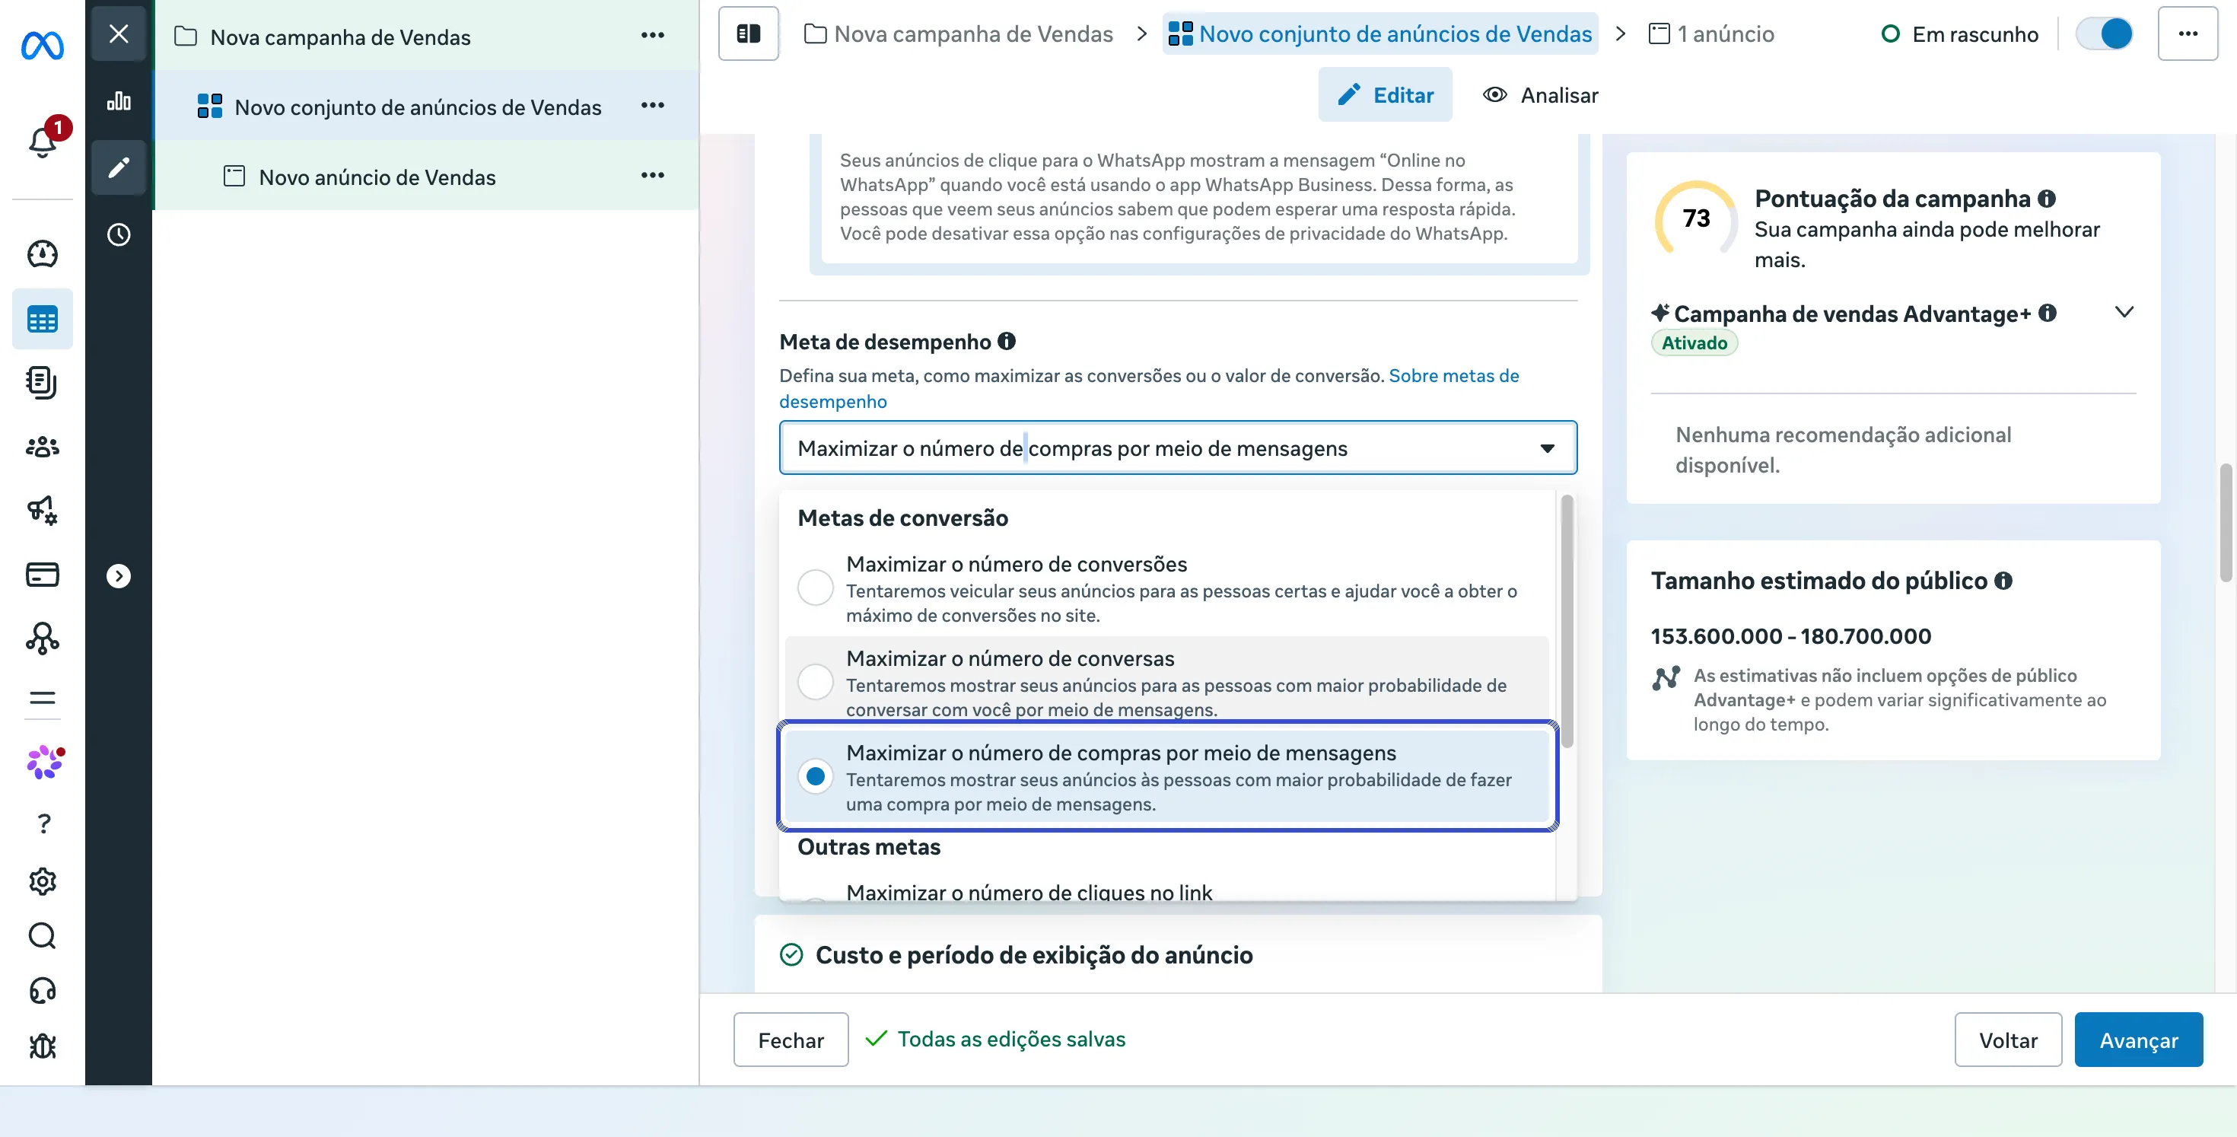
Task: Click the Meta logo icon
Action: coord(42,44)
